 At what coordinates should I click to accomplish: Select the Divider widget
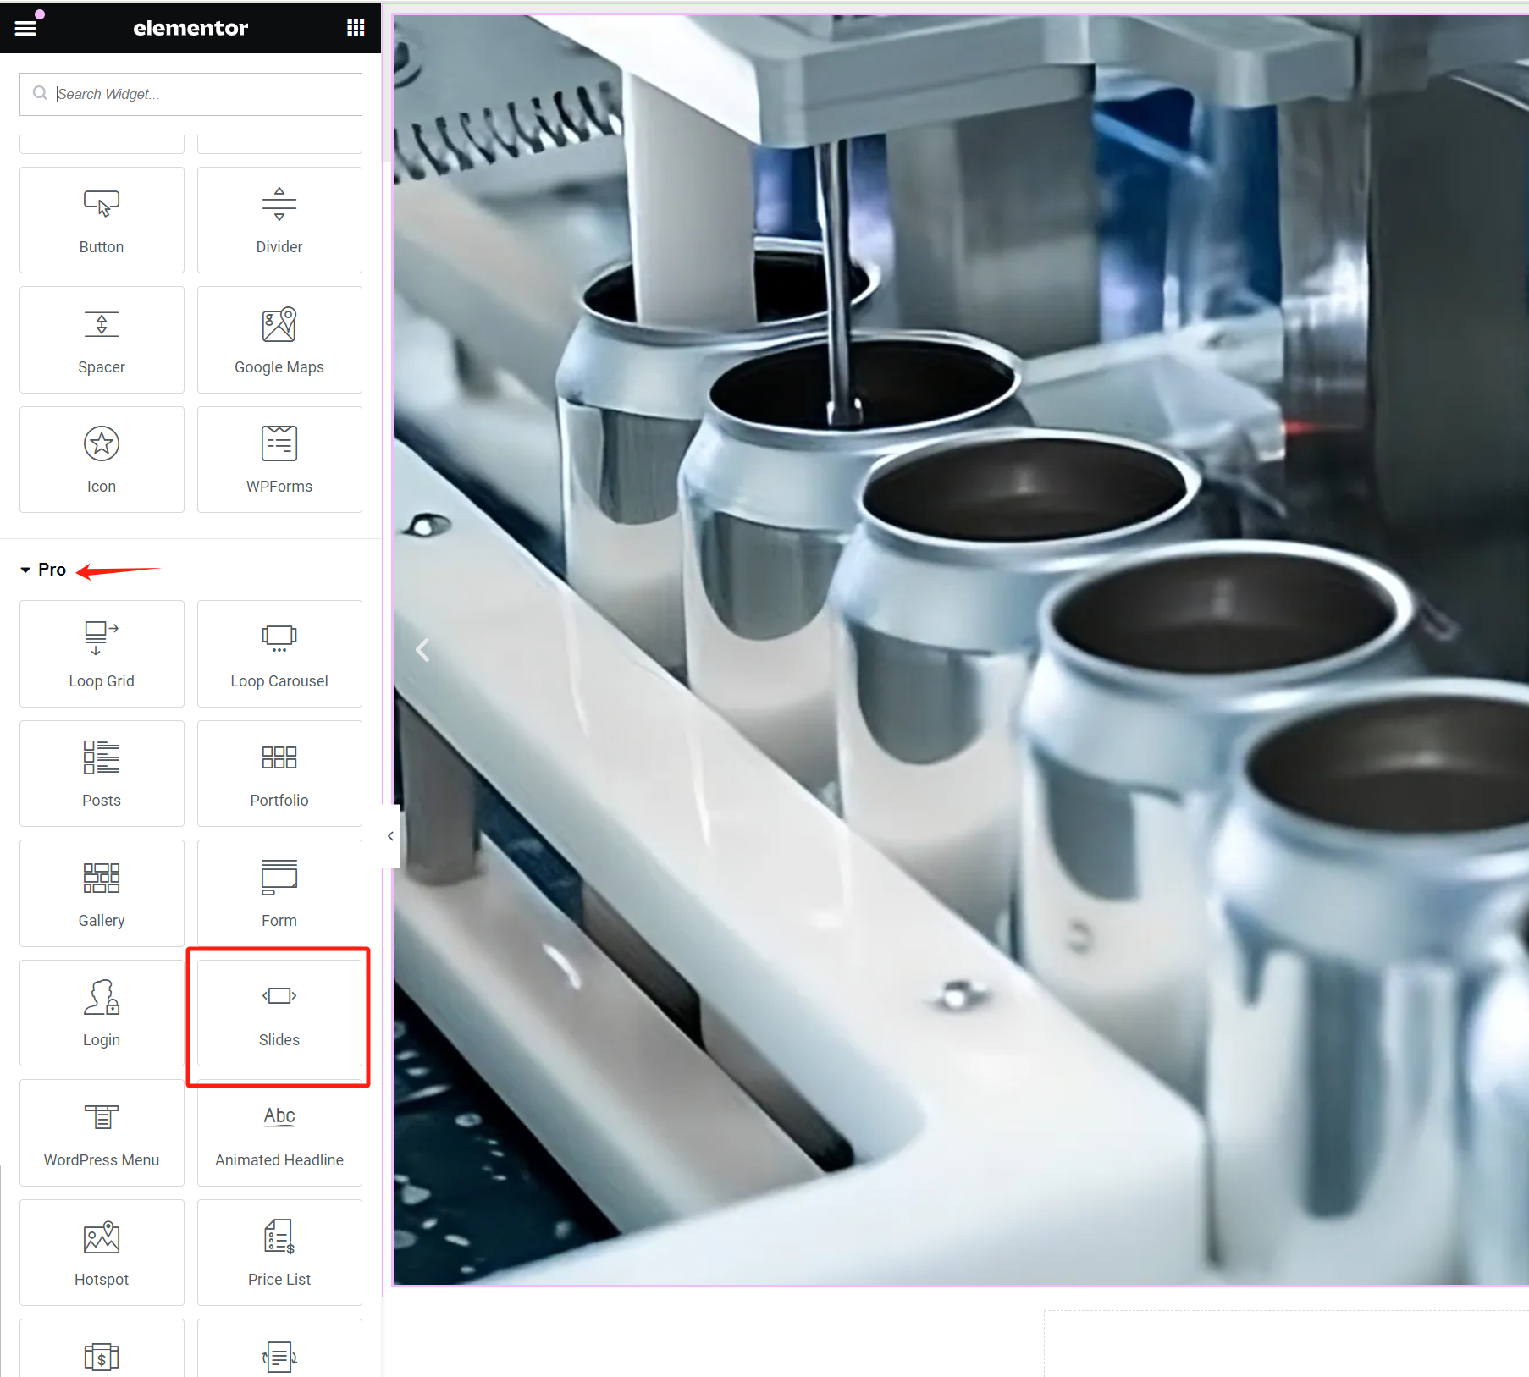pos(279,220)
